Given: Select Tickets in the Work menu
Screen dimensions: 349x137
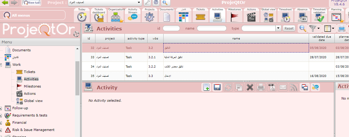Looking at the screenshot, I should coord(29,72).
